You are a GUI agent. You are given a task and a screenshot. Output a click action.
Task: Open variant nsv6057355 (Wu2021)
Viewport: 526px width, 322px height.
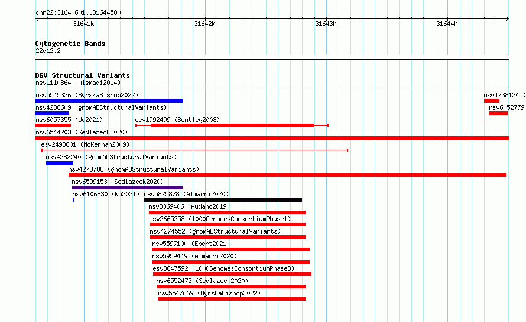(69, 120)
